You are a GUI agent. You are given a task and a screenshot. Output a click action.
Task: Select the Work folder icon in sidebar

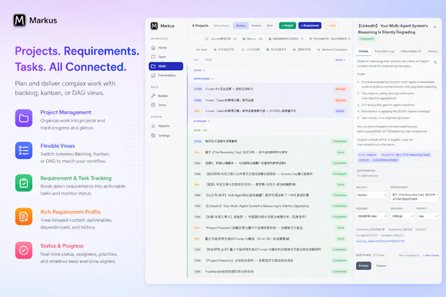click(x=153, y=66)
